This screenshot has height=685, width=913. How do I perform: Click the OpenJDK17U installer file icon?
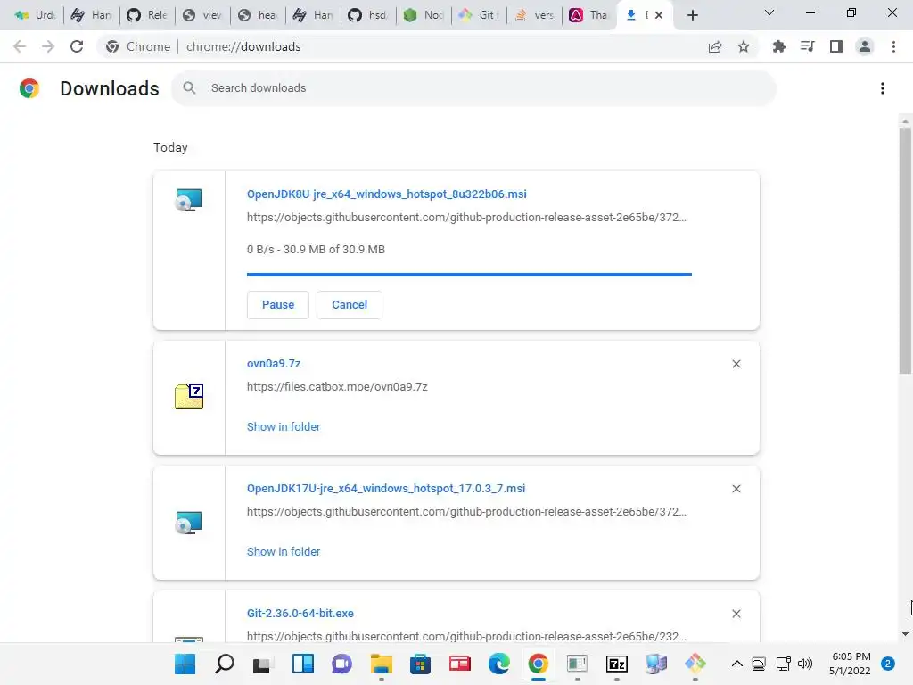tap(189, 523)
